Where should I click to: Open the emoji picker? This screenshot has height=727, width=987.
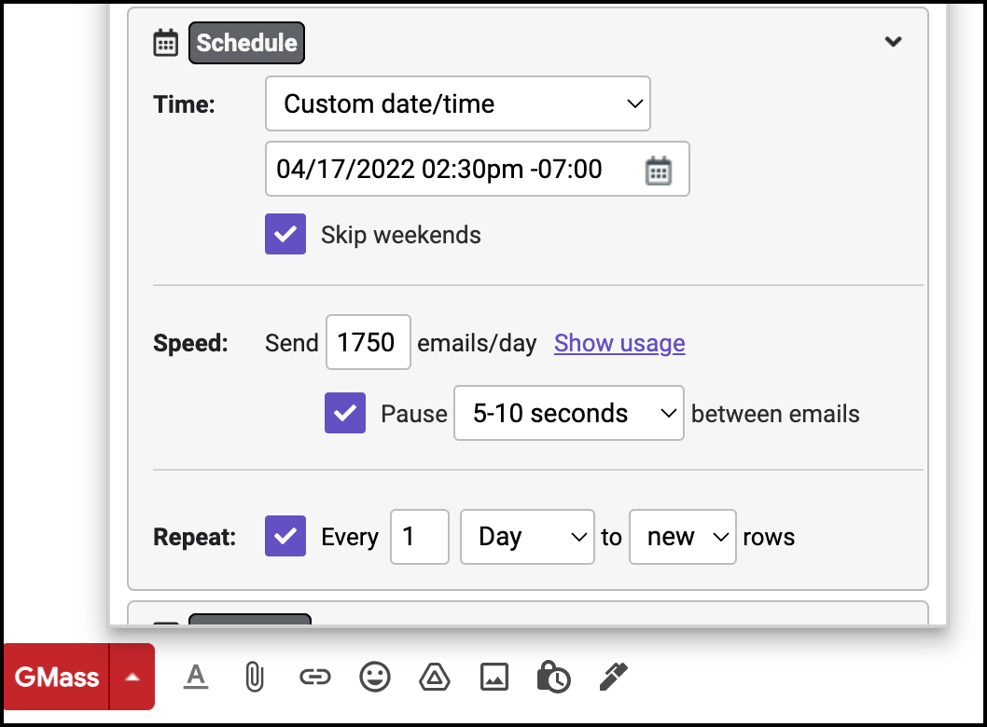point(374,677)
